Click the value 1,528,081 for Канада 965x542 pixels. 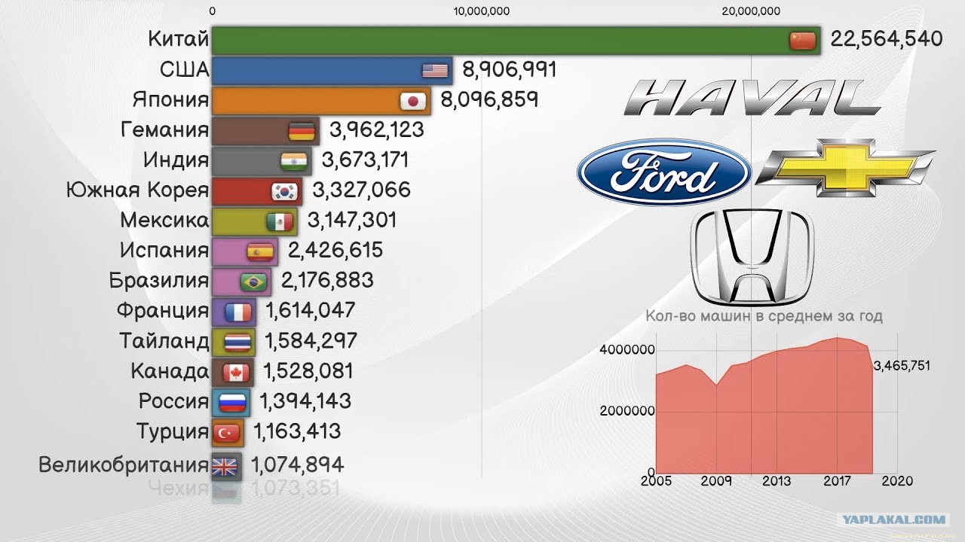pyautogui.click(x=308, y=370)
